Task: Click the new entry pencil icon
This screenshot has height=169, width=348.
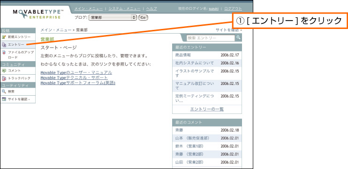Action: click(x=4, y=37)
